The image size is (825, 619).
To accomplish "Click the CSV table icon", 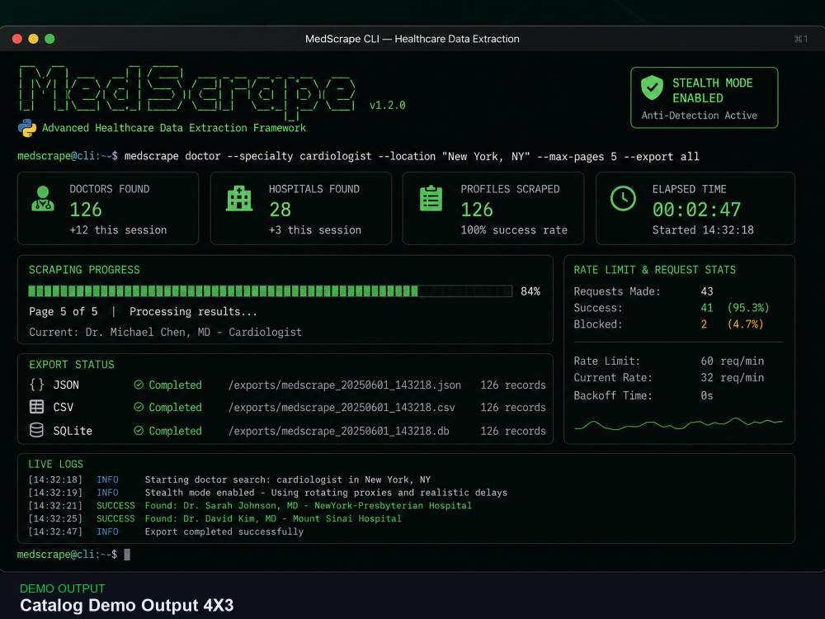I will coord(36,407).
